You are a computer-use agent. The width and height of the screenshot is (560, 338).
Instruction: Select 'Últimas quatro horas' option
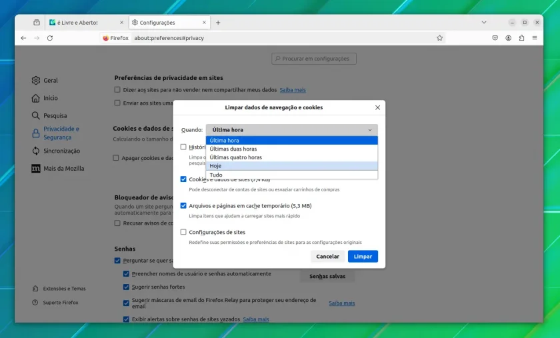(x=292, y=157)
